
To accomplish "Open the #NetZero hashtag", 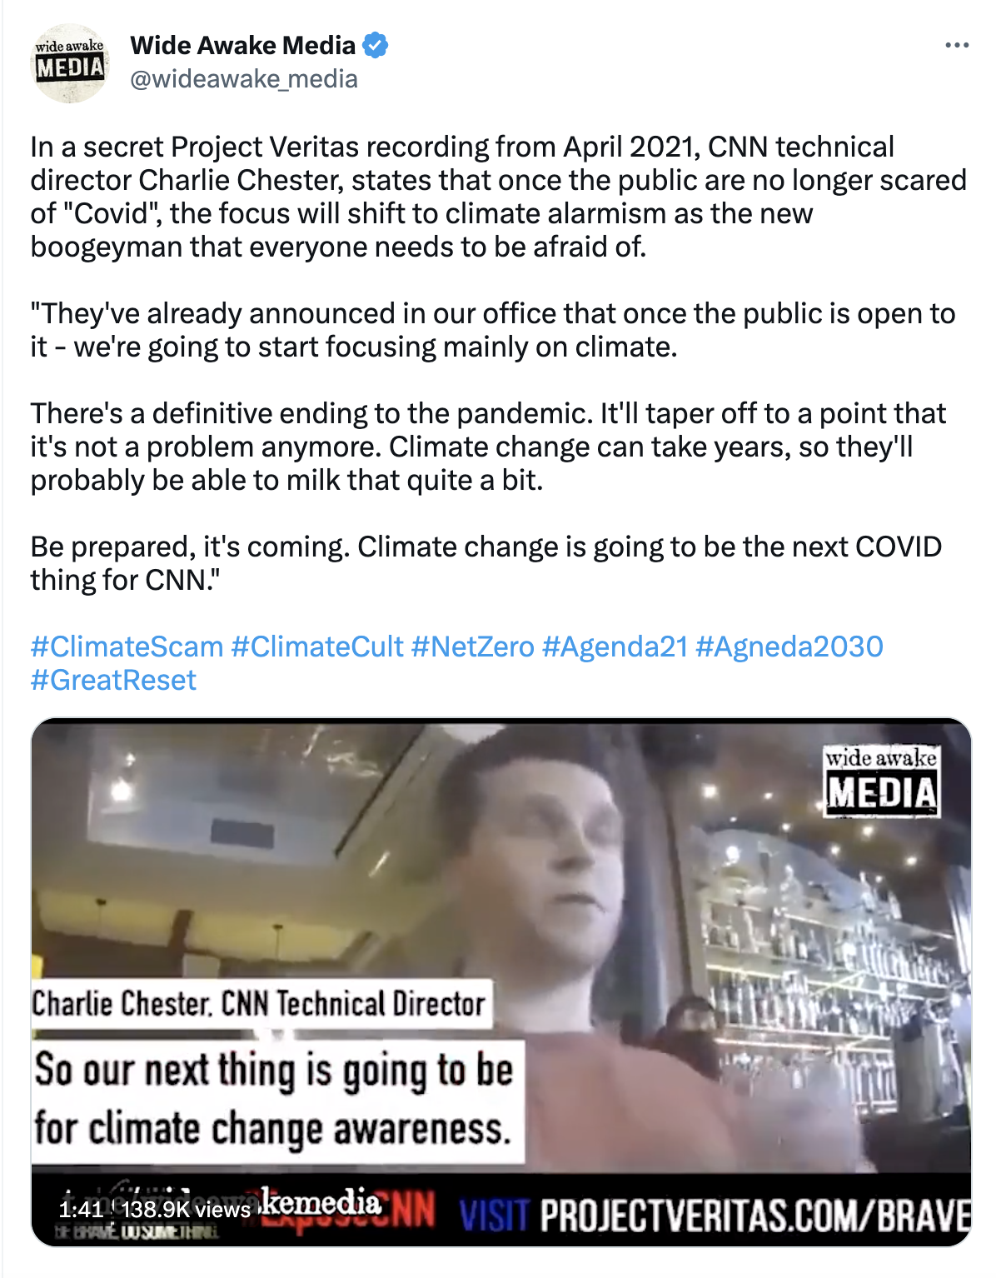I will pos(473,646).
